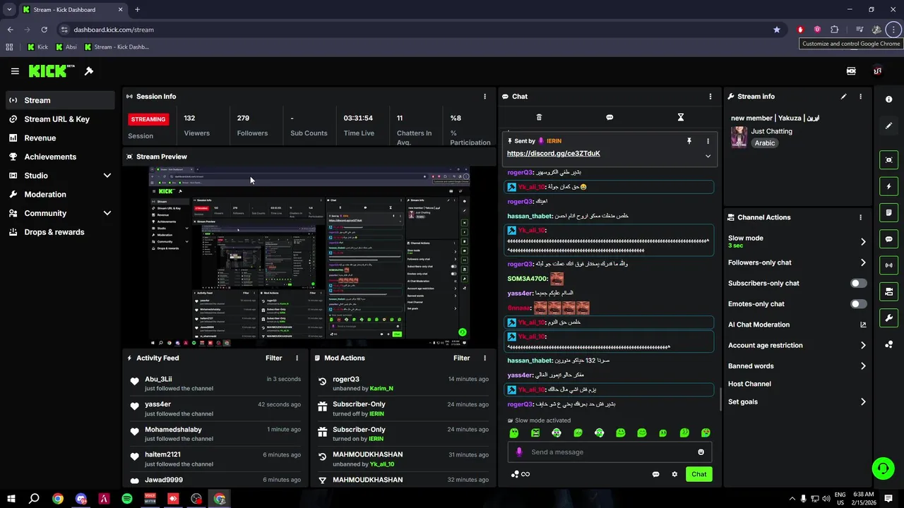Click the camera icon in right sidebar
Screen dimensions: 904x508
pyautogui.click(x=888, y=291)
